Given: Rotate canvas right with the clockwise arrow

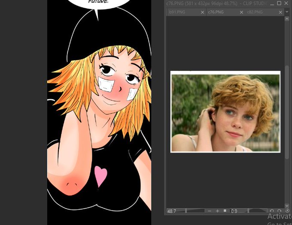Looking at the screenshot, I should pos(280,211).
